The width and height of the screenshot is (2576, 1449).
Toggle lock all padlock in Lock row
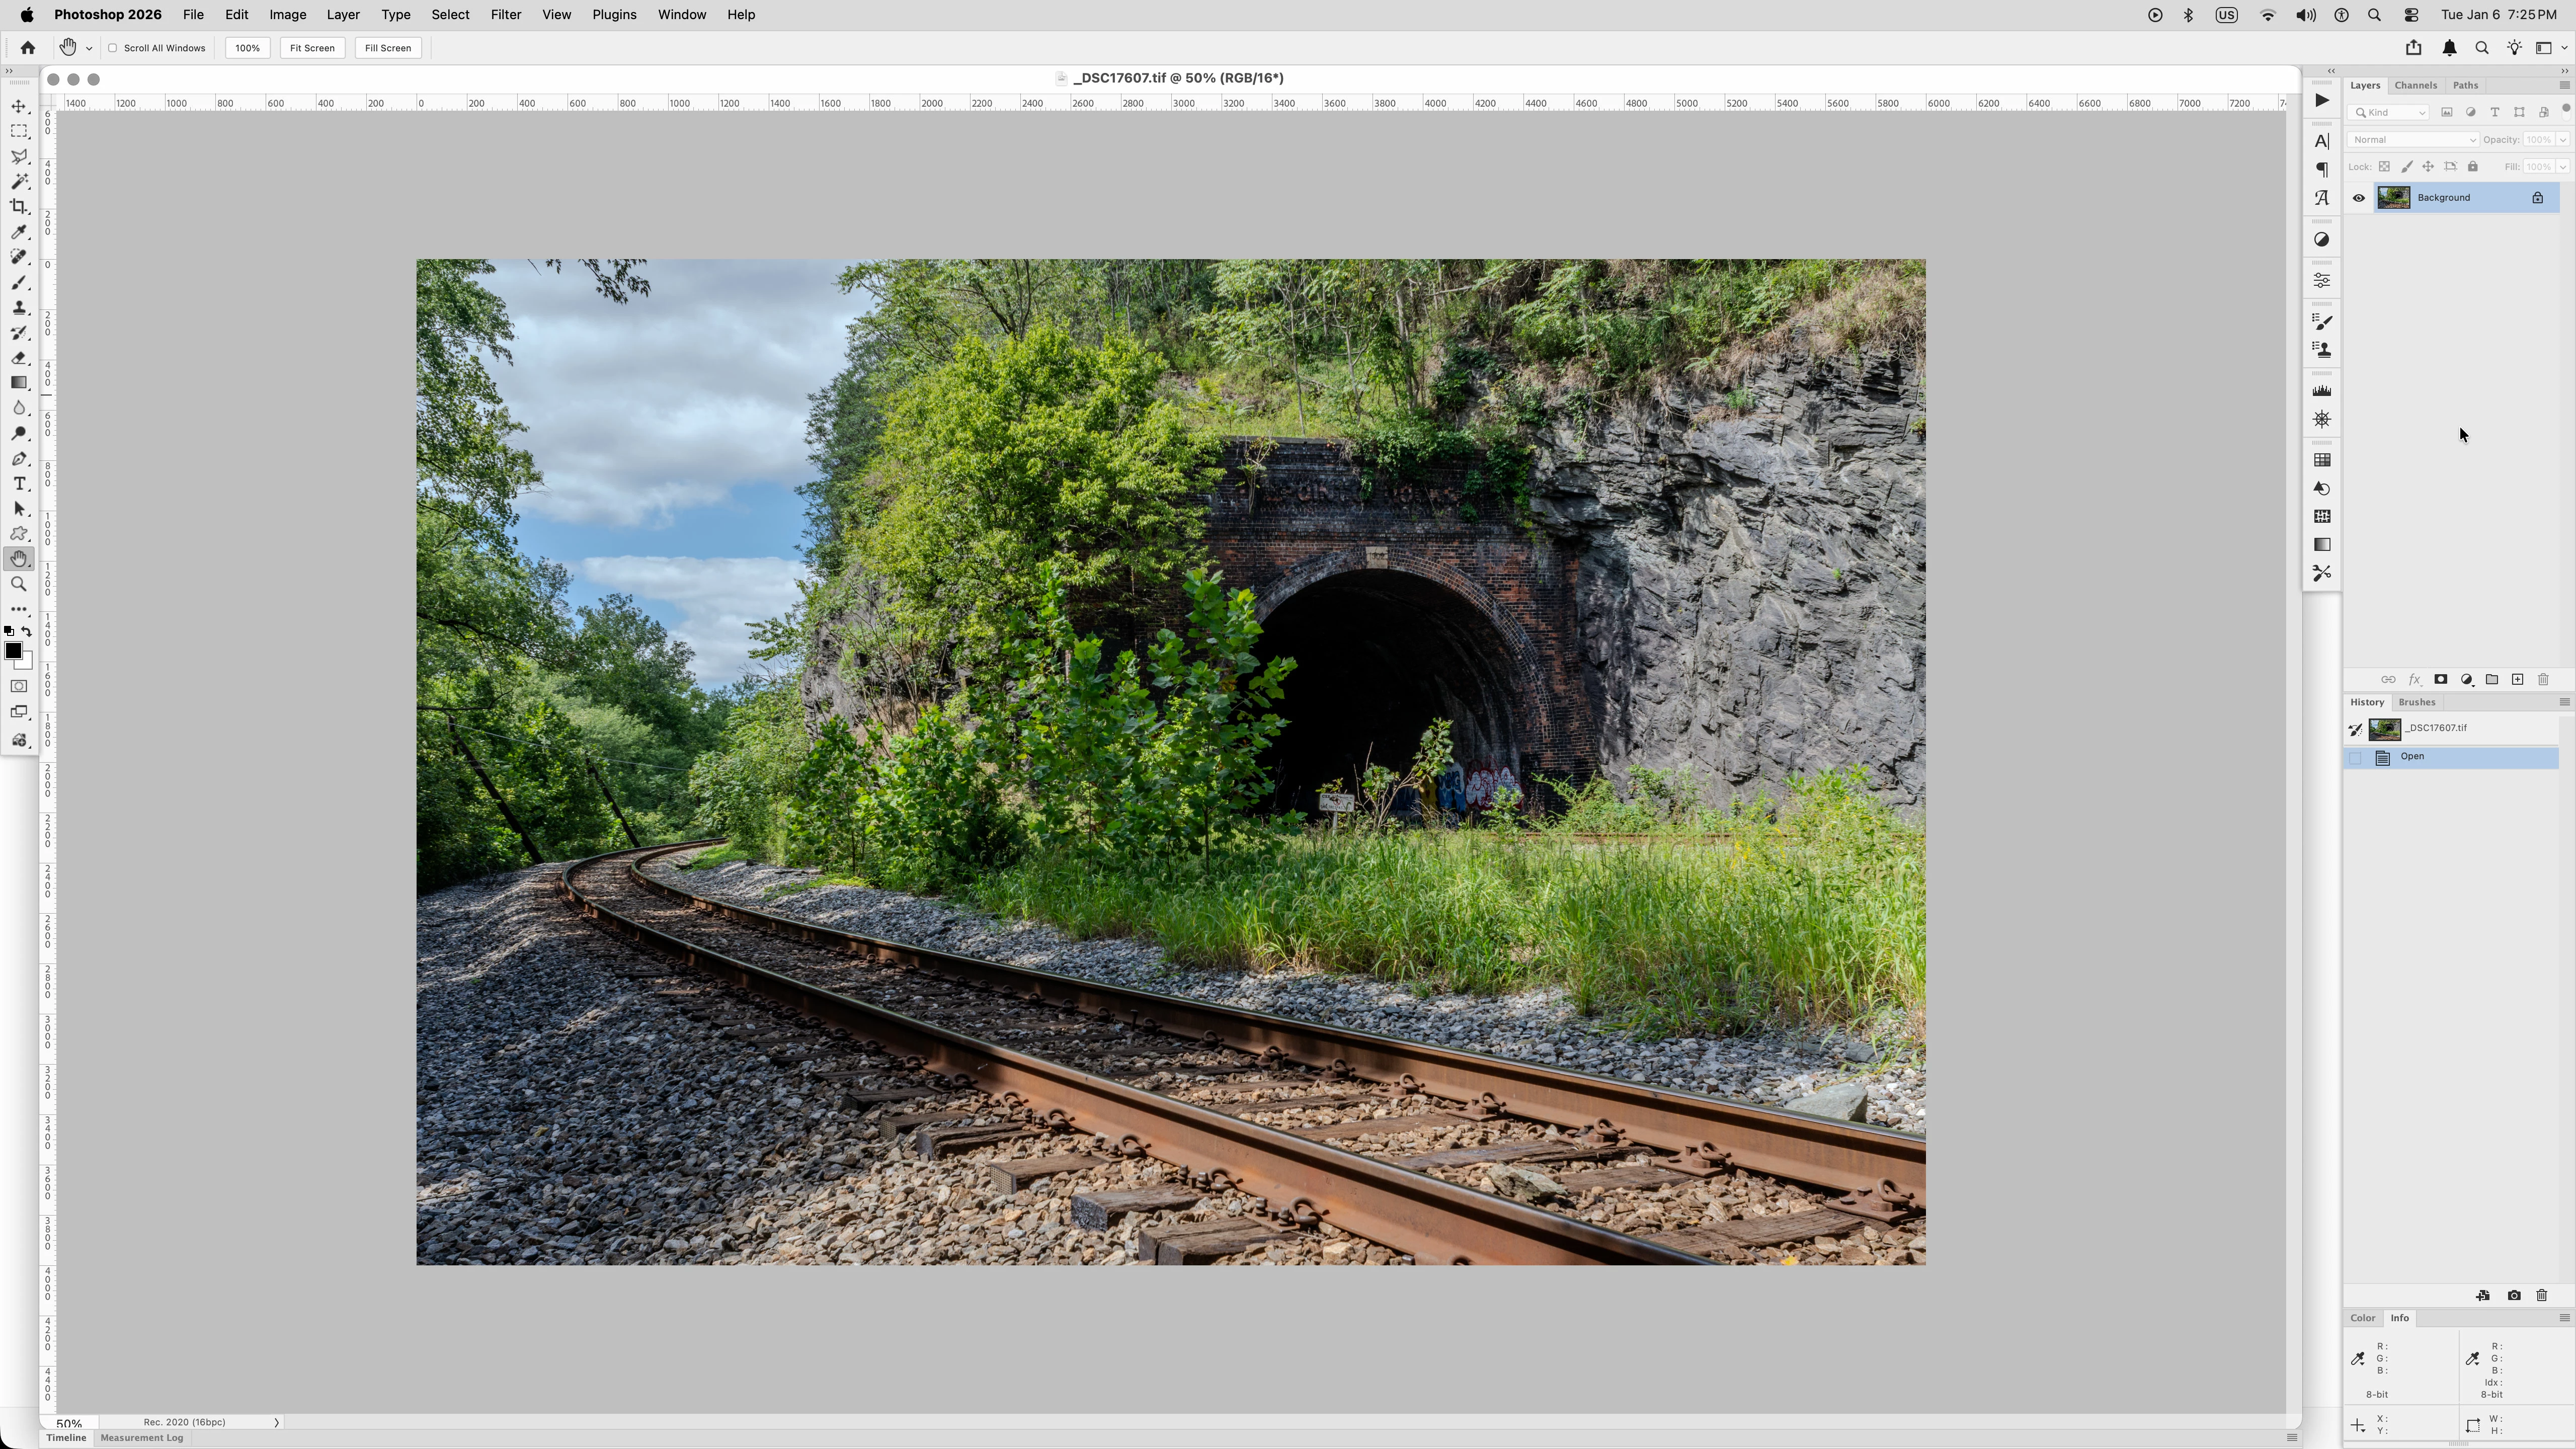(x=2473, y=167)
